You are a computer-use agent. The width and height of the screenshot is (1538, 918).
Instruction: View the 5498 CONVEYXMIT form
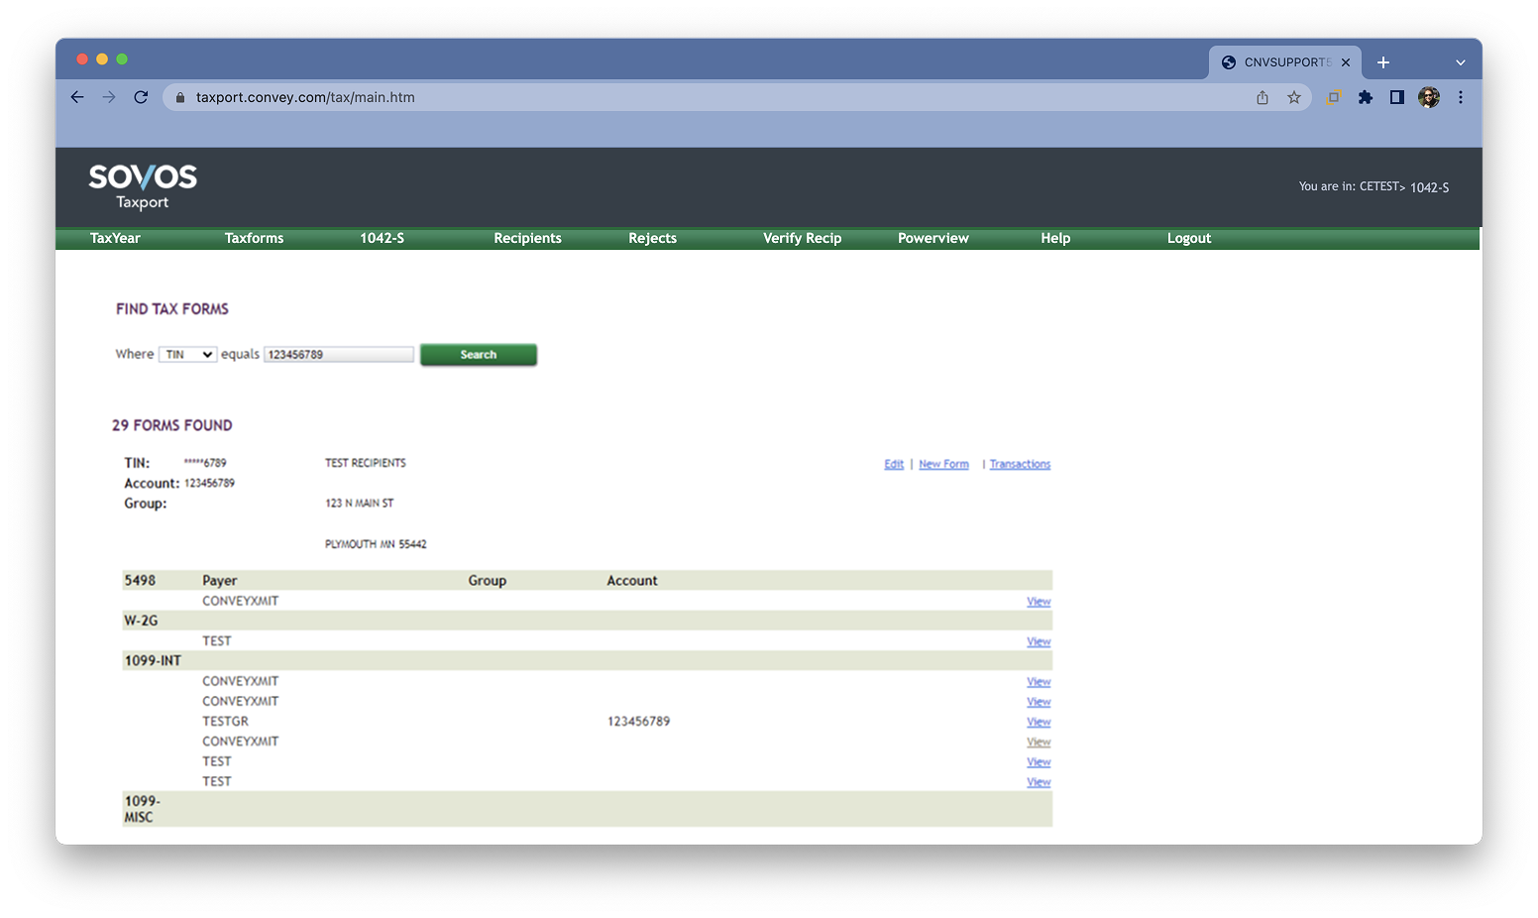1039,602
